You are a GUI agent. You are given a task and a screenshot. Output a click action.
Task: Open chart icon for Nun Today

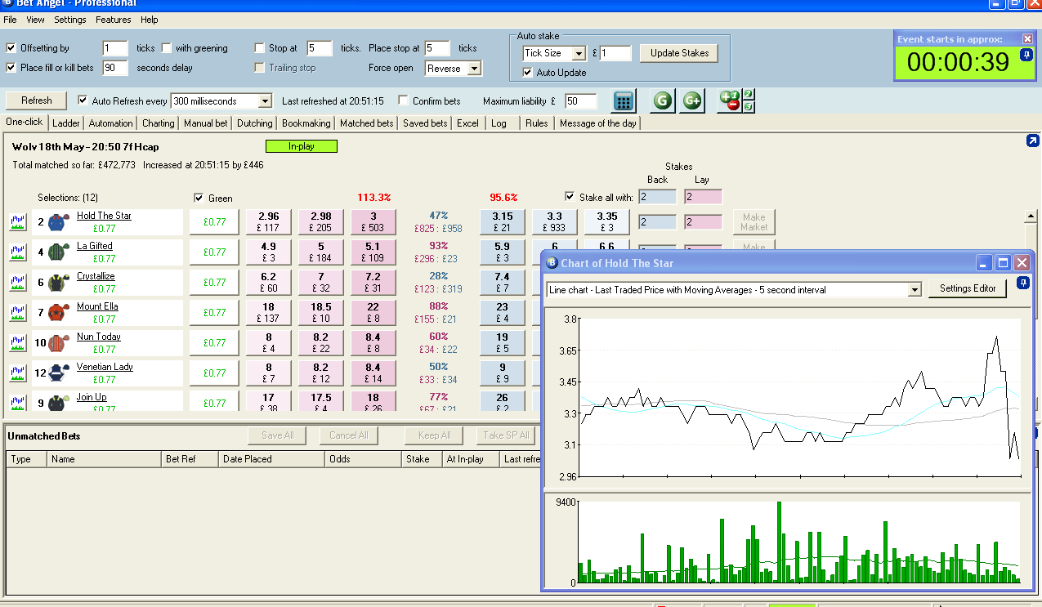point(18,343)
